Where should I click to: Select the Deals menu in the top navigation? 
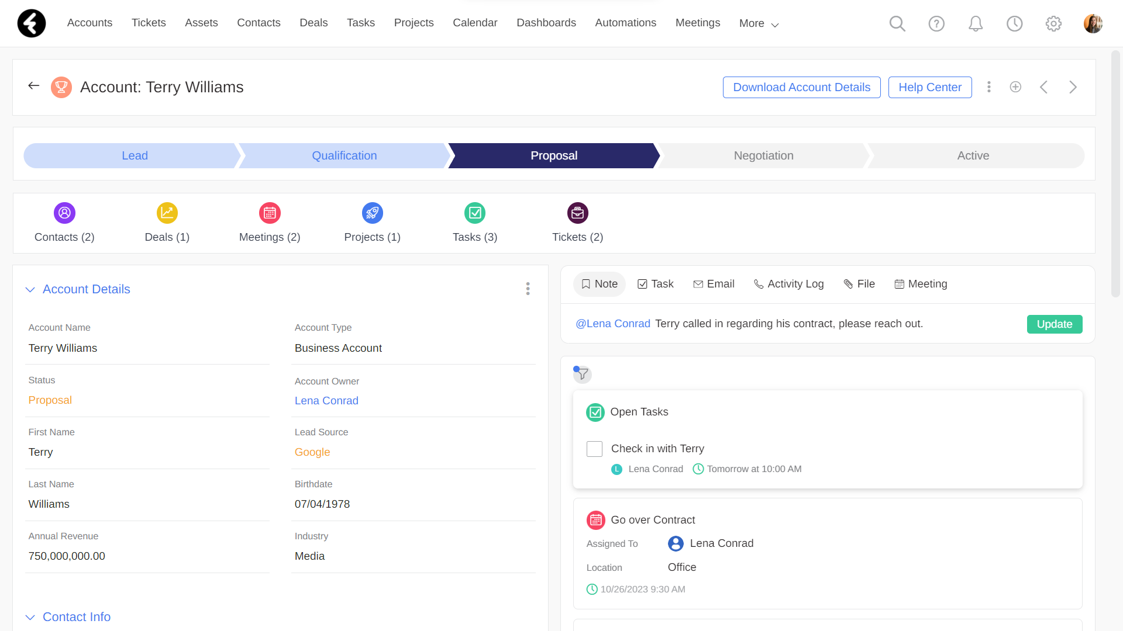314,23
